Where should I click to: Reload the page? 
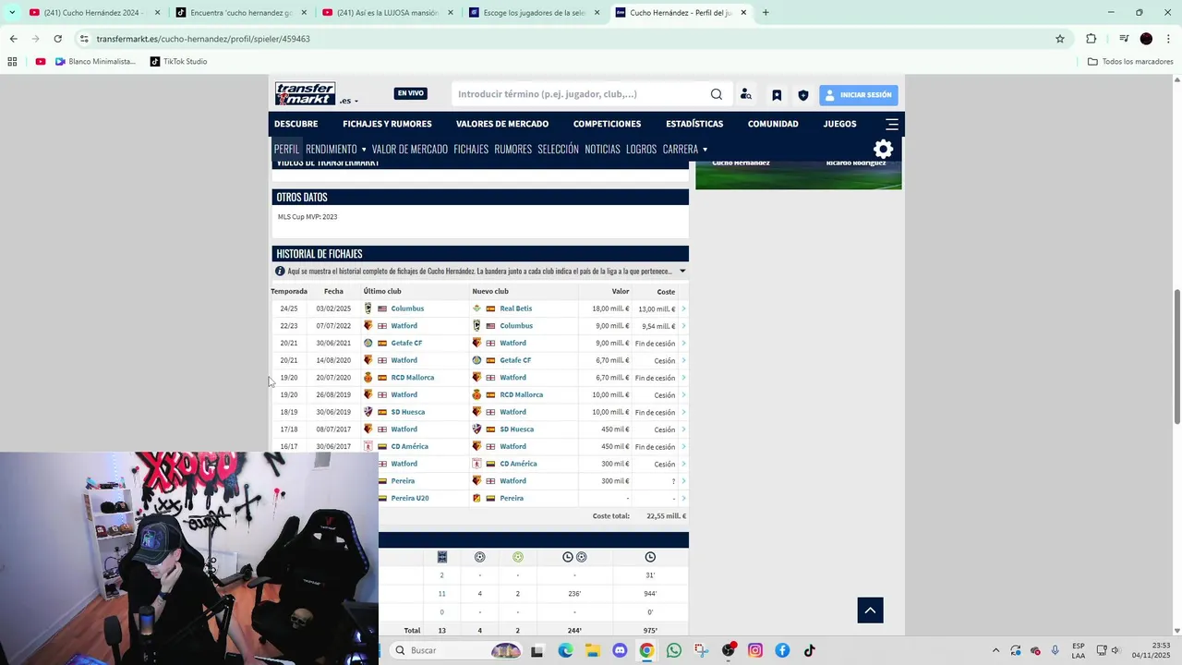click(57, 39)
